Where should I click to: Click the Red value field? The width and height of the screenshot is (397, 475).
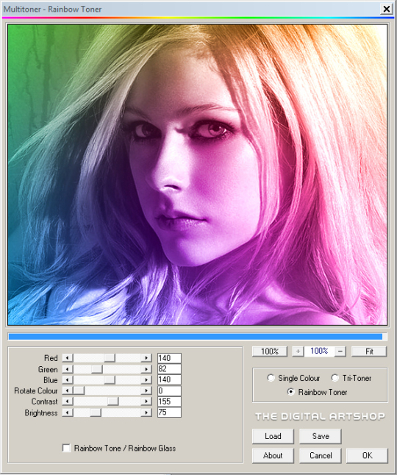pos(169,358)
